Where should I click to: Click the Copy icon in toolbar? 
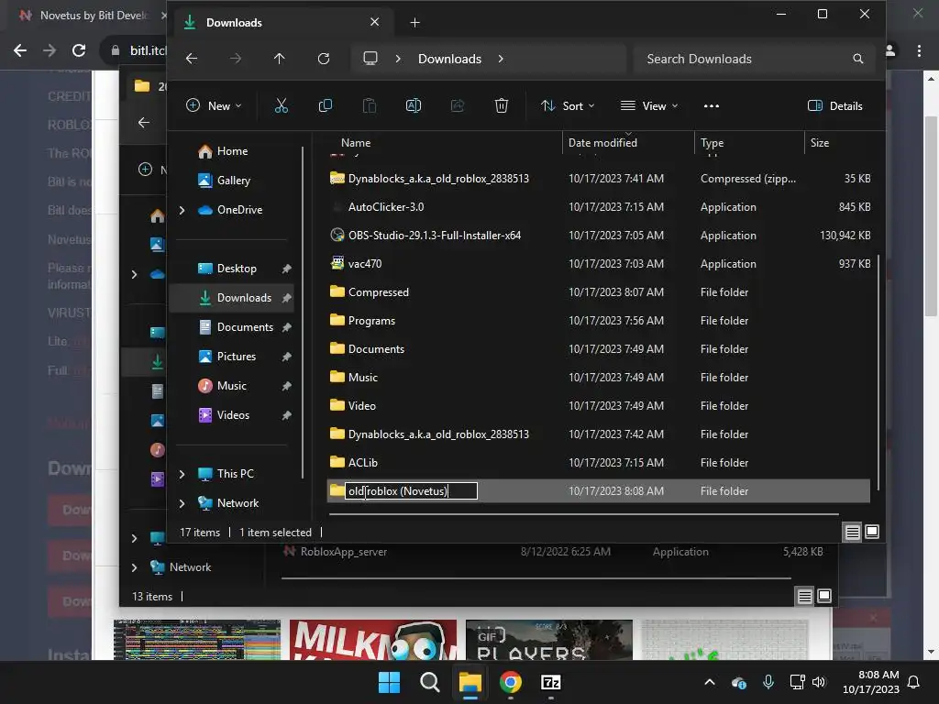[x=326, y=106]
